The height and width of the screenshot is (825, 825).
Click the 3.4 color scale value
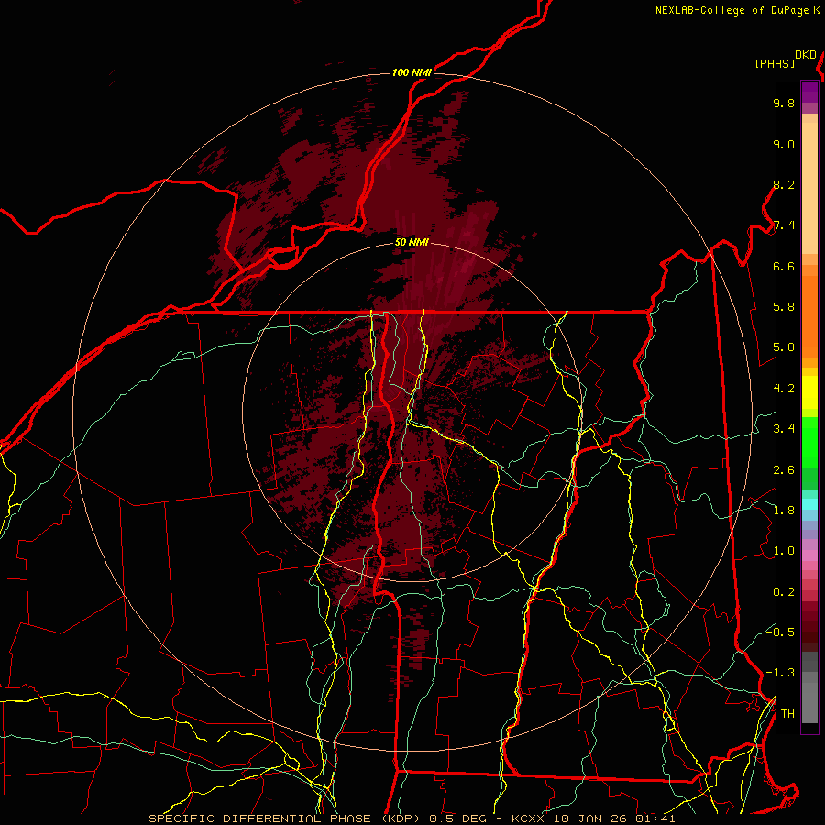pos(784,429)
